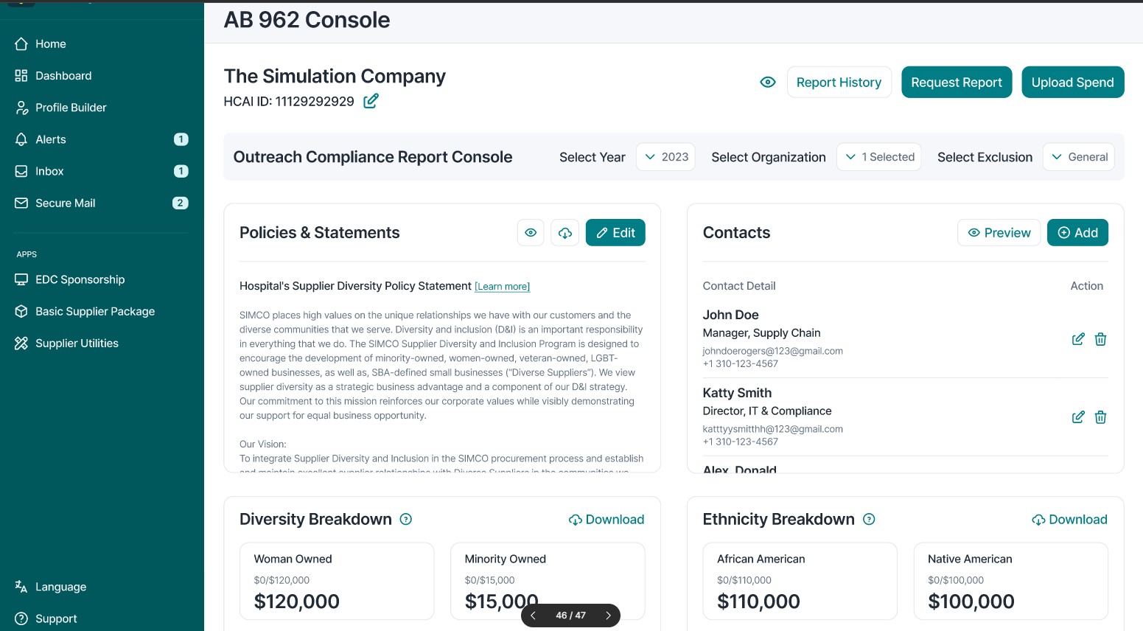Open Secure Mail from the sidebar
This screenshot has width=1143, height=631.
pyautogui.click(x=65, y=203)
